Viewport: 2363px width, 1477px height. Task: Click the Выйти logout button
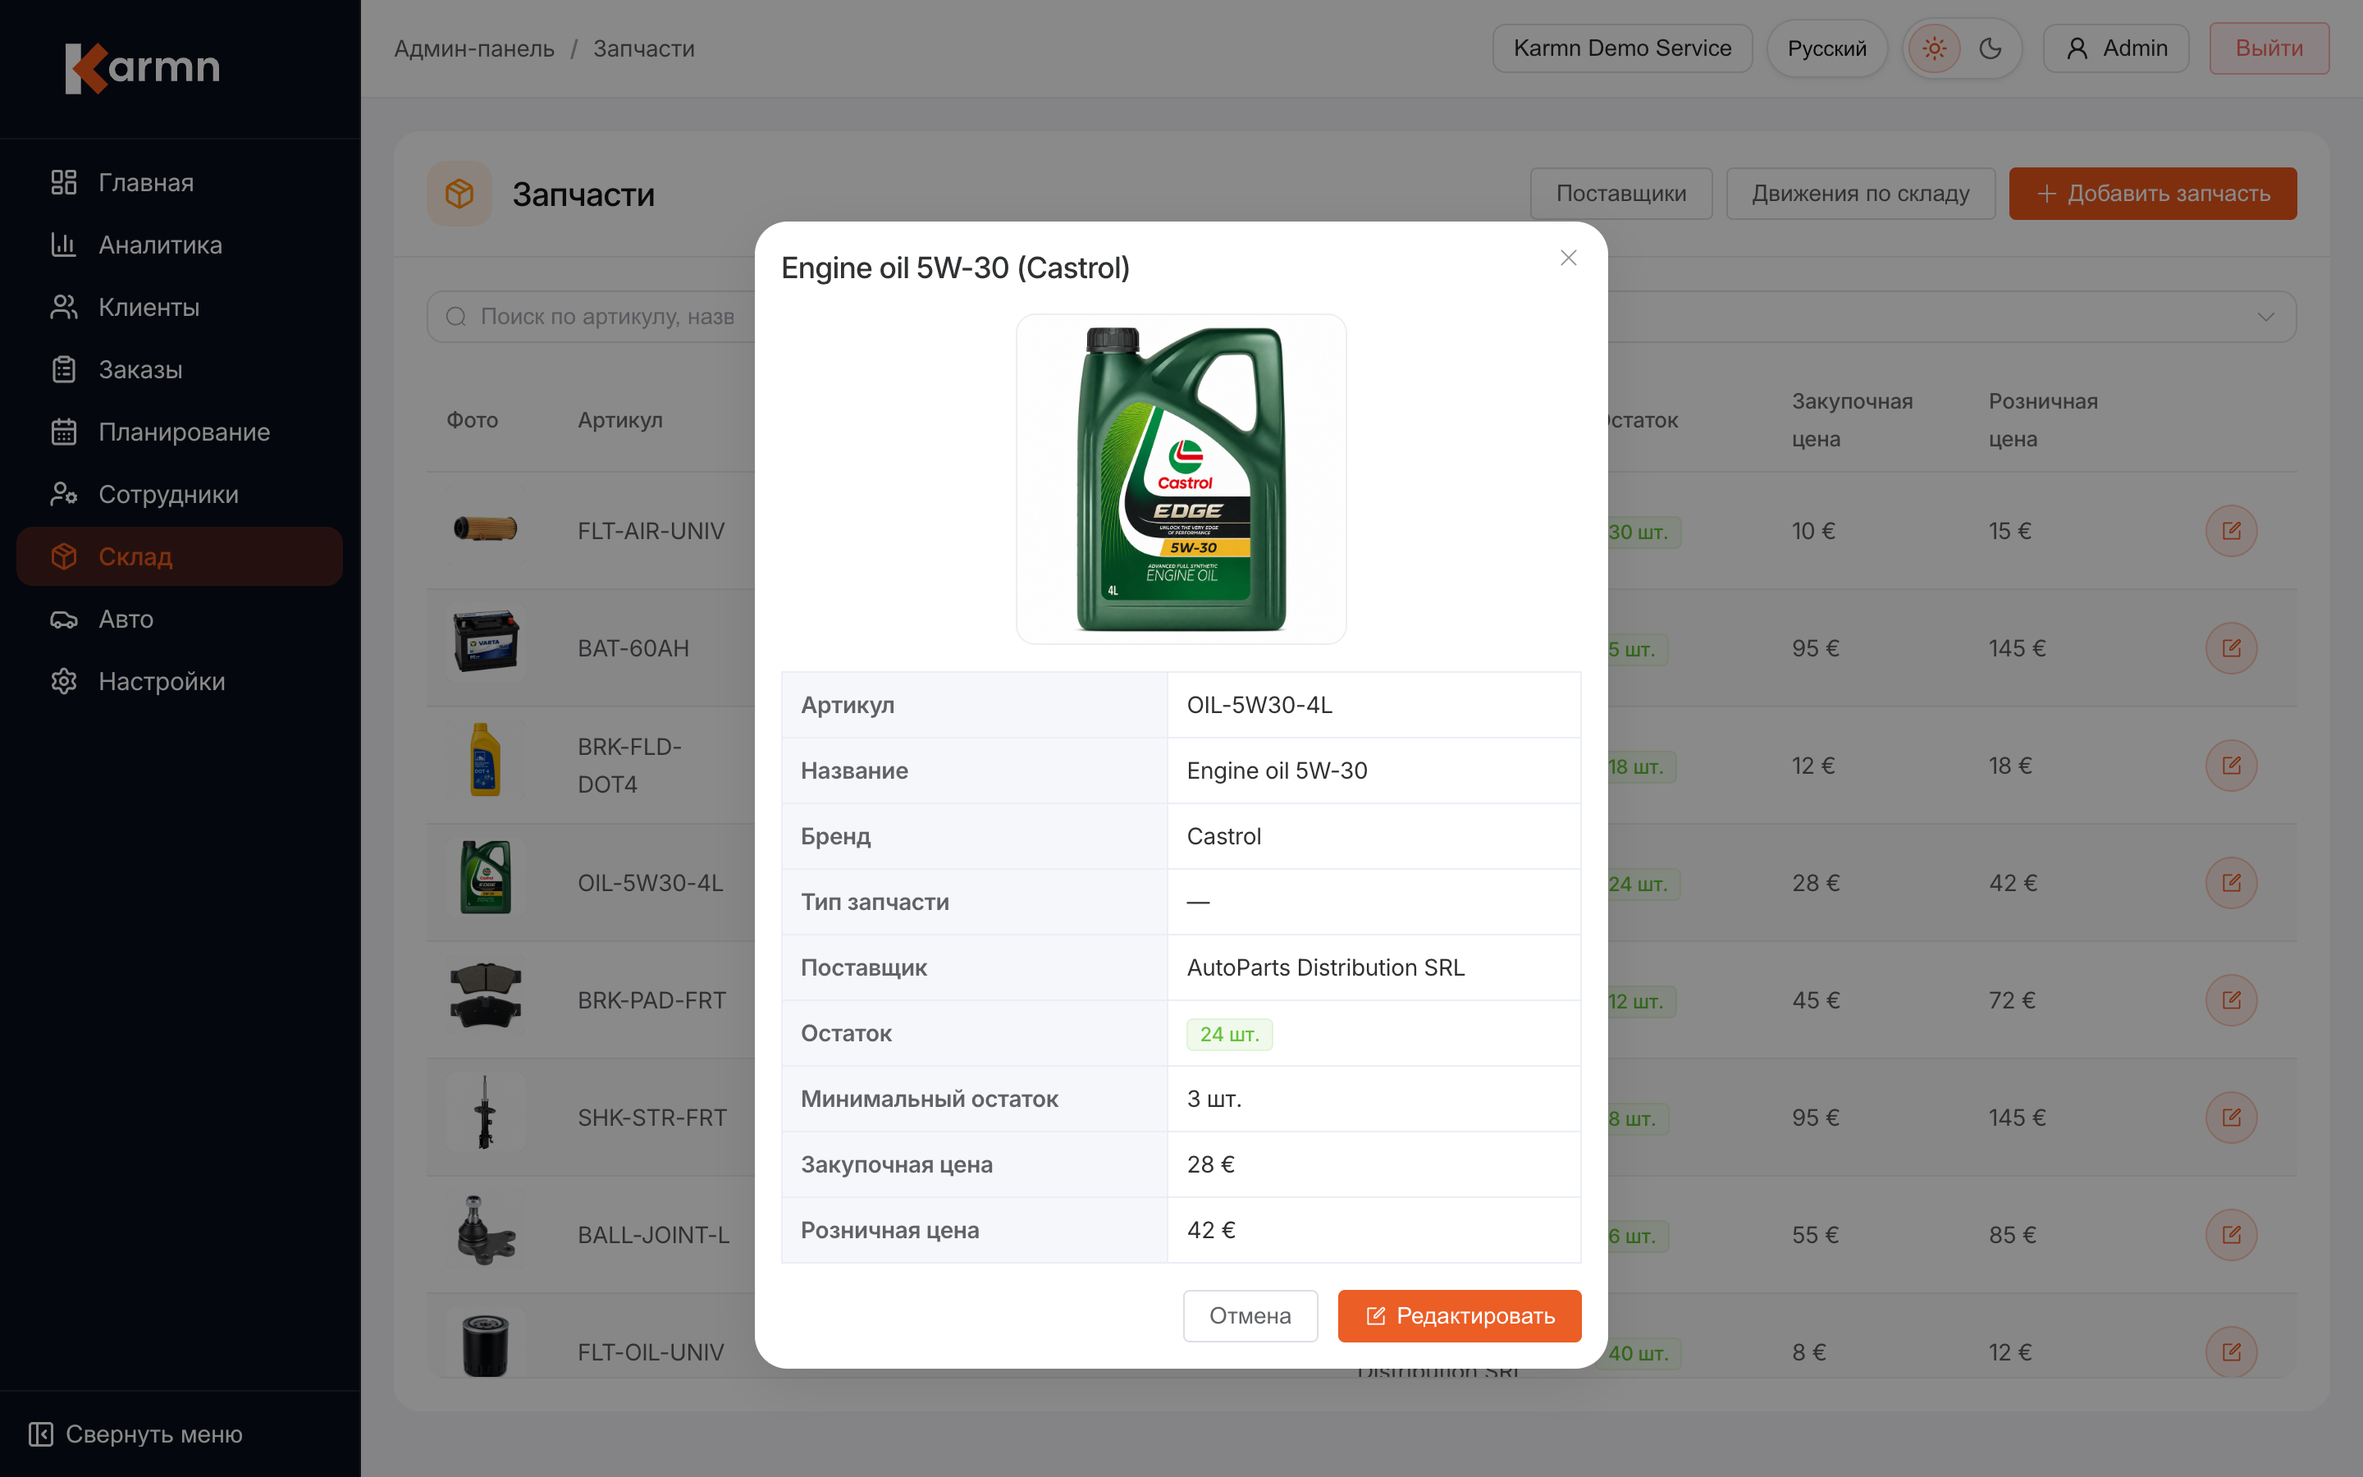click(x=2269, y=49)
